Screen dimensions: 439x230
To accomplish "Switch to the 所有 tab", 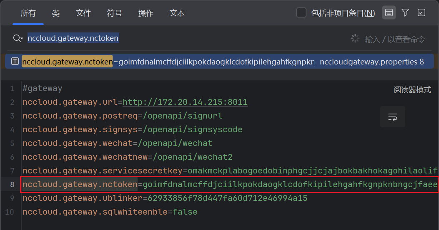I will [x=28, y=13].
